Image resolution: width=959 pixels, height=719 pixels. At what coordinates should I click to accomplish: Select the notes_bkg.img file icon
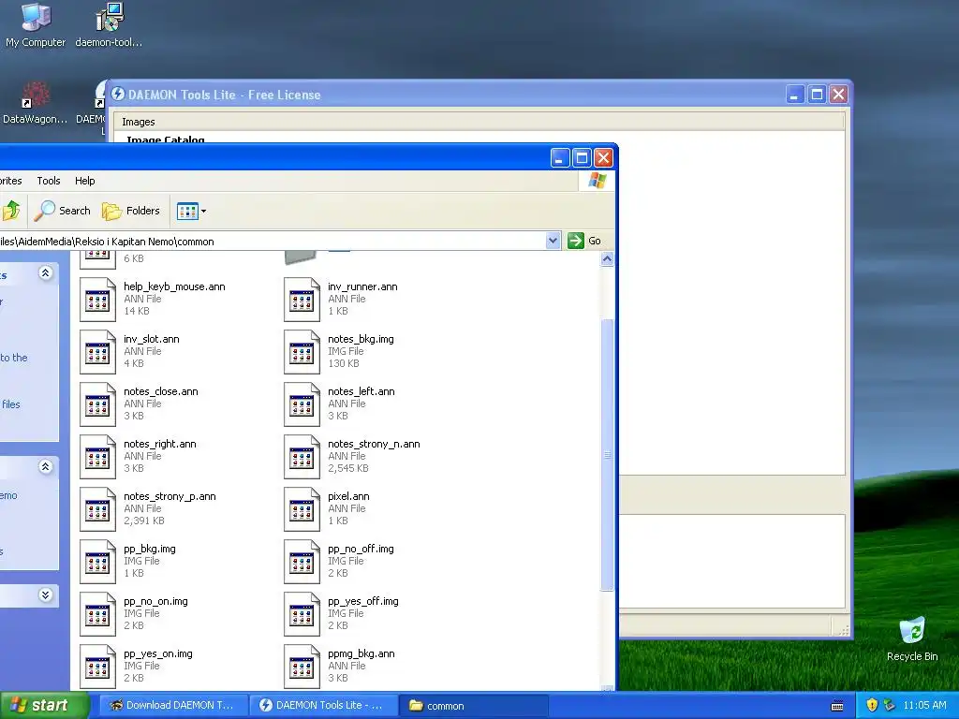[302, 352]
